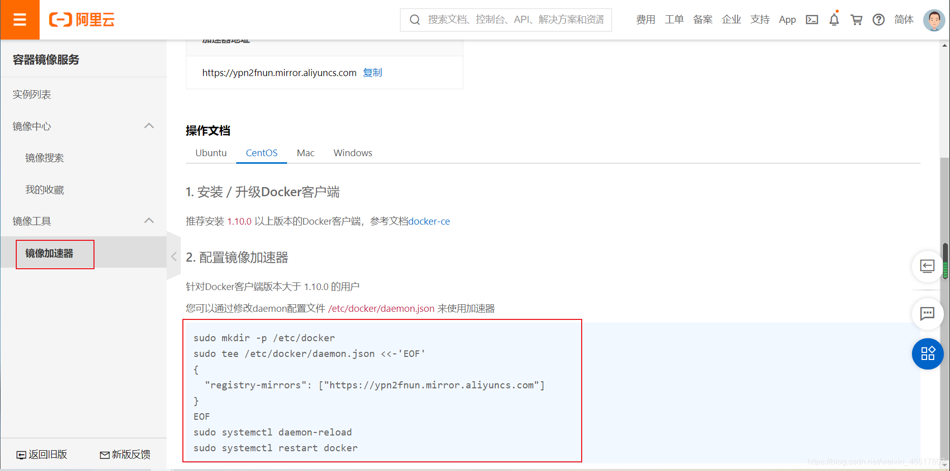The height and width of the screenshot is (471, 950).
Task: Collapse the left sidebar with the arrow handle
Action: 174,257
